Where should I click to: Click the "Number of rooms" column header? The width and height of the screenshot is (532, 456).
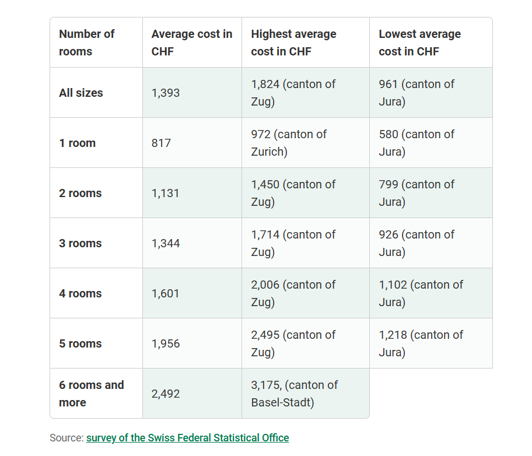pos(86,43)
